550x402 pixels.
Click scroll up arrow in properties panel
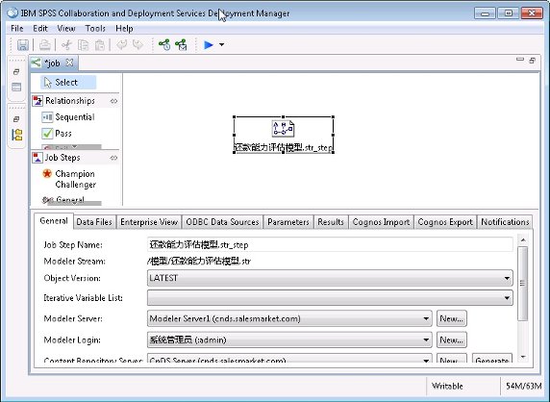coord(523,240)
